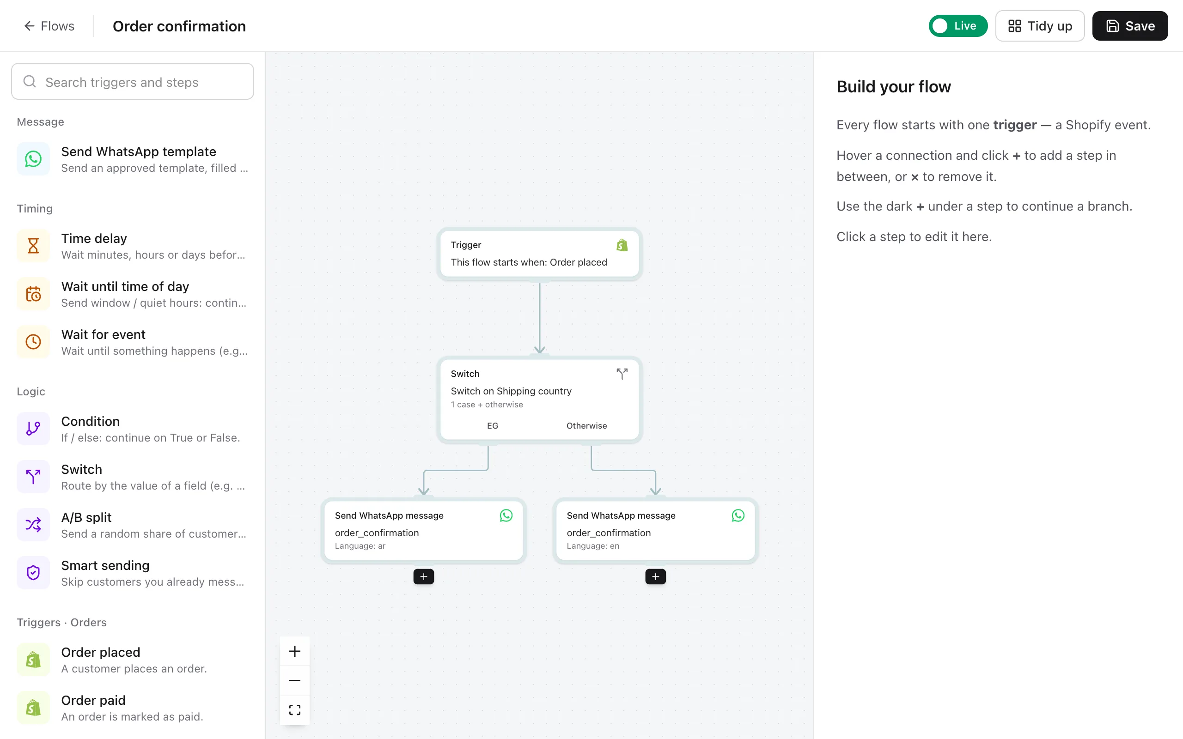Select the order_confirmation node with Language: ar
The image size is (1183, 739).
[423, 530]
